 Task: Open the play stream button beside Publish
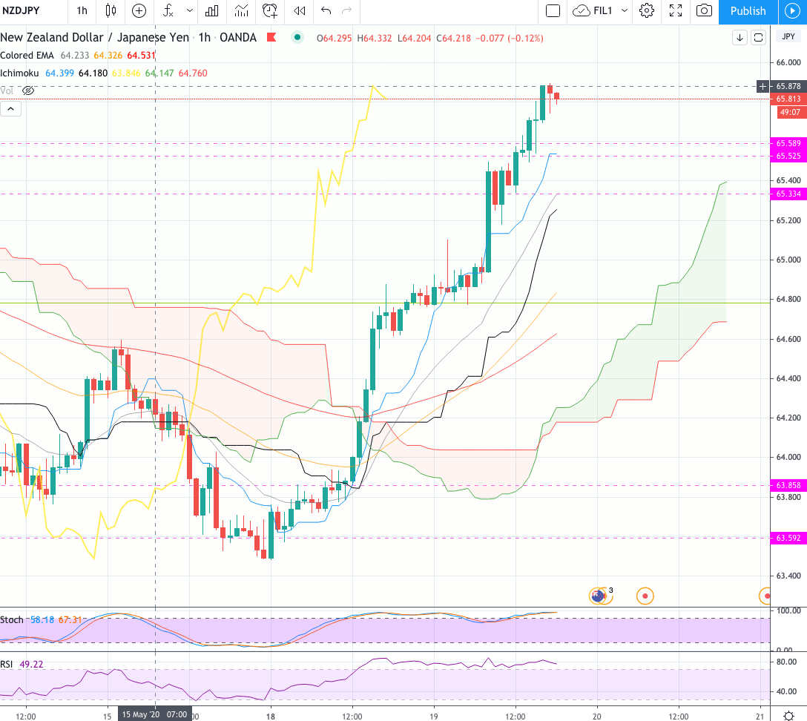click(791, 11)
